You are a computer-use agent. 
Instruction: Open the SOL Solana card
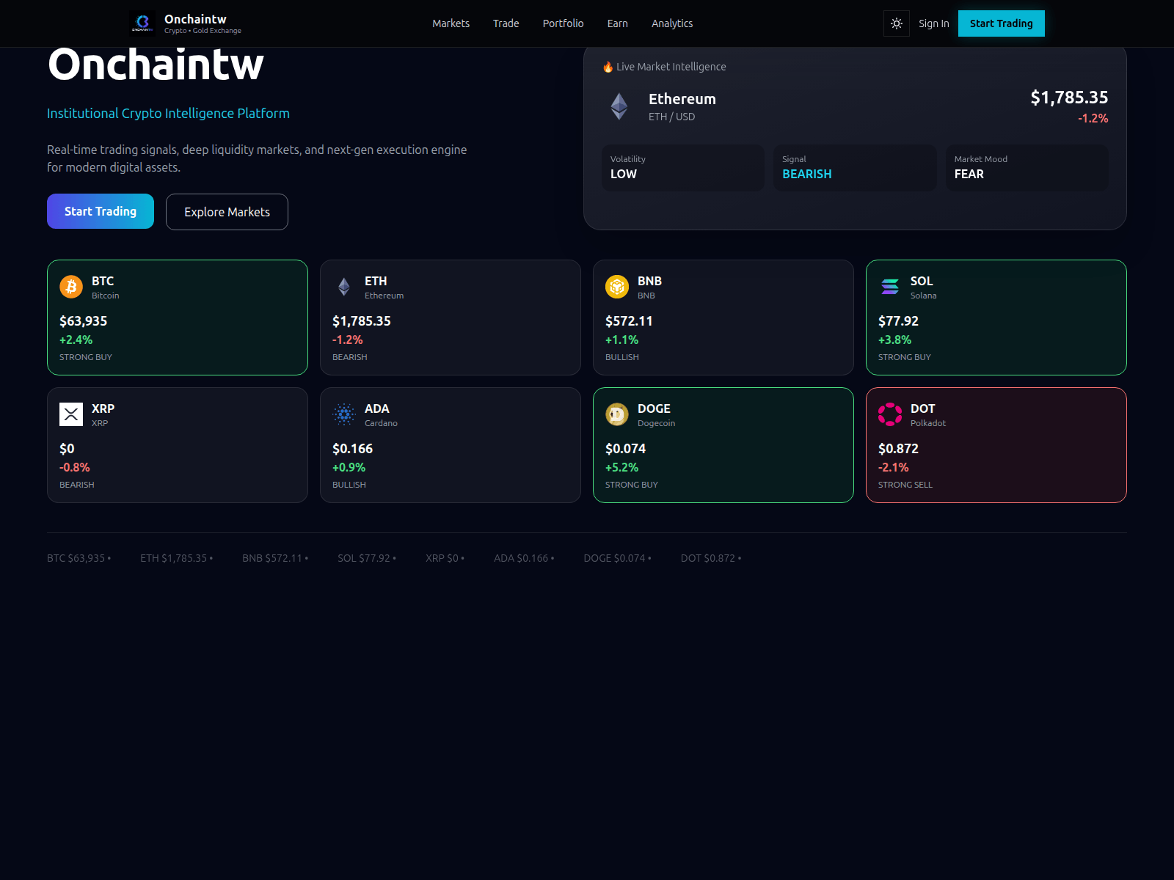tap(996, 318)
